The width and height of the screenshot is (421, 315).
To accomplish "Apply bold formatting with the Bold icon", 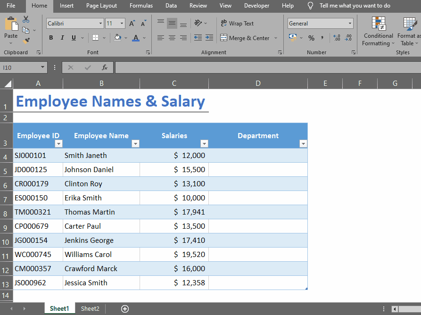I will click(x=50, y=38).
